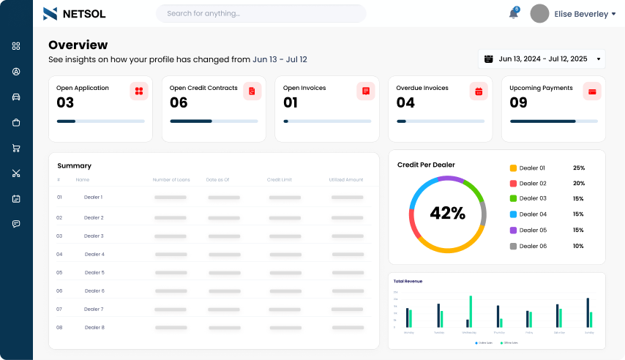Click the calendar icon in sidebar
625x360 pixels.
pos(16,198)
